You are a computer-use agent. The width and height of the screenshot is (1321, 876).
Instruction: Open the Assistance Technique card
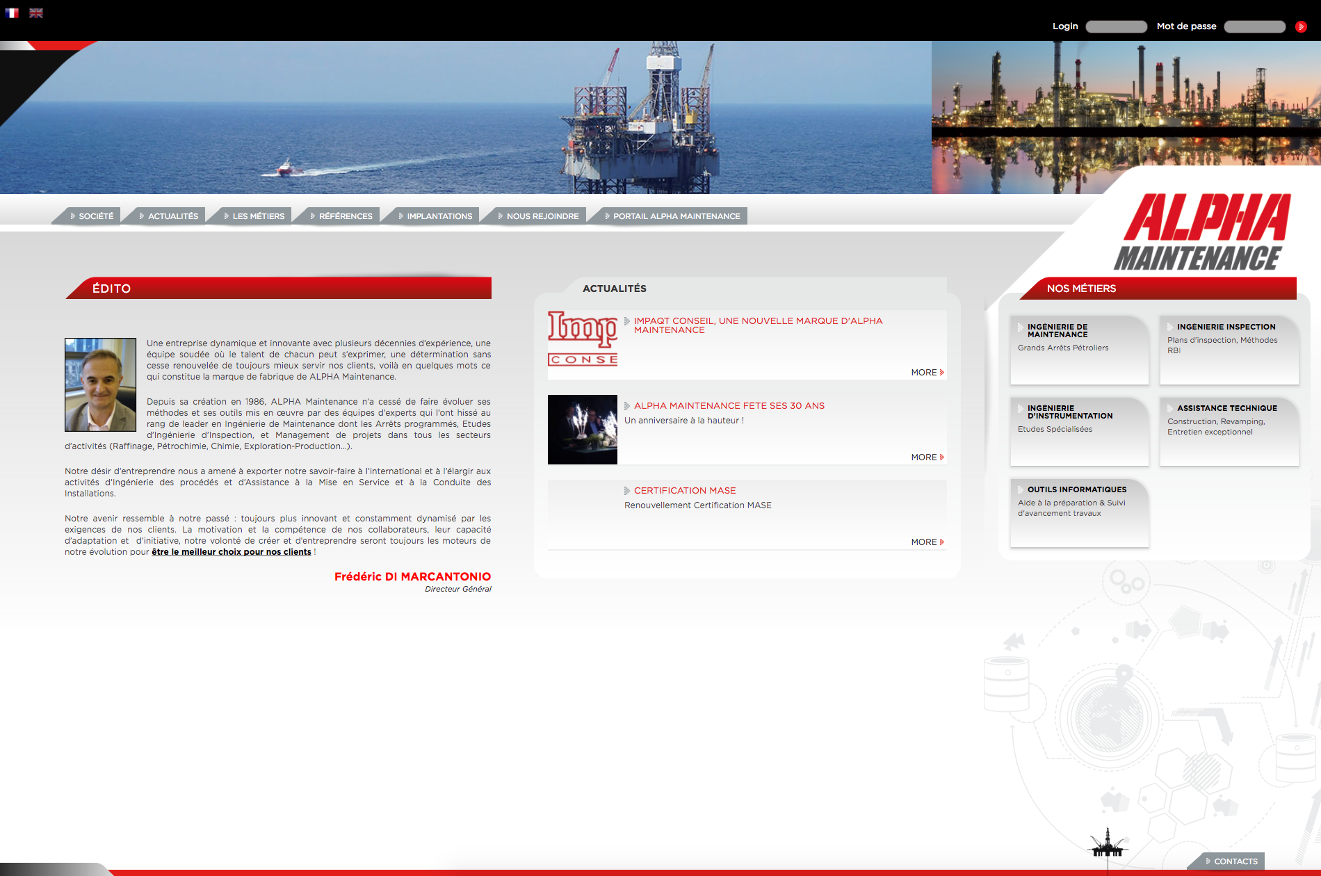(x=1229, y=432)
